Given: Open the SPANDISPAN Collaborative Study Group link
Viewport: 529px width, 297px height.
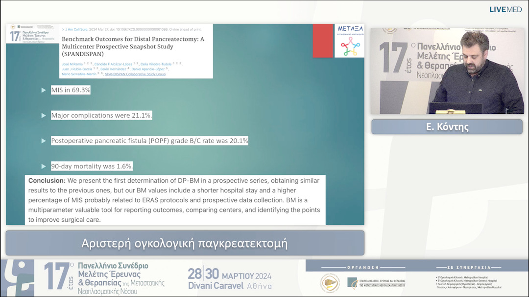Looking at the screenshot, I should (135, 75).
